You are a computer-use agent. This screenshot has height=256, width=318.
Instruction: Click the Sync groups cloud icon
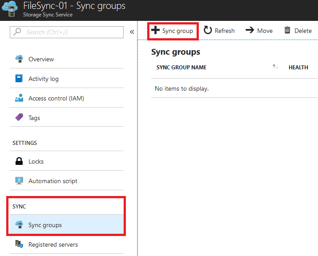pos(19,224)
